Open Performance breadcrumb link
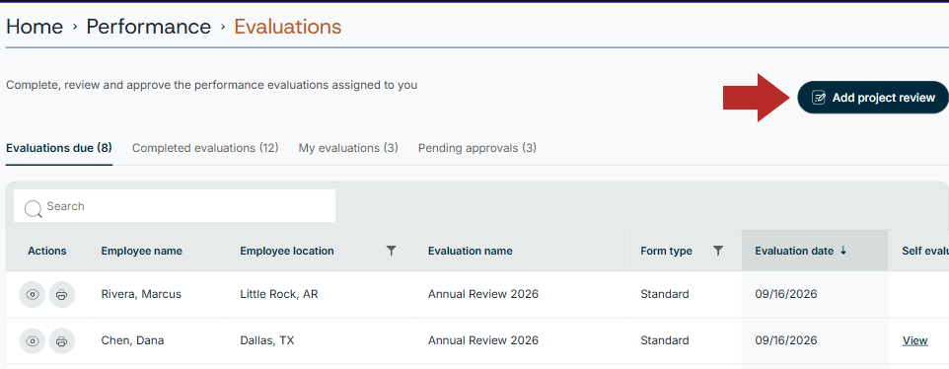This screenshot has height=369, width=949. 148,27
